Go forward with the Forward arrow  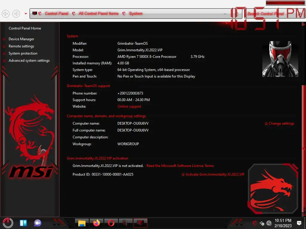pyautogui.click(x=16, y=14)
